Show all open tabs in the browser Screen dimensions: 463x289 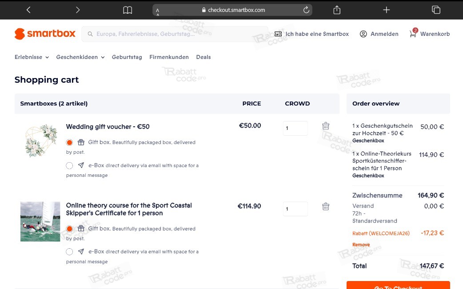[436, 10]
